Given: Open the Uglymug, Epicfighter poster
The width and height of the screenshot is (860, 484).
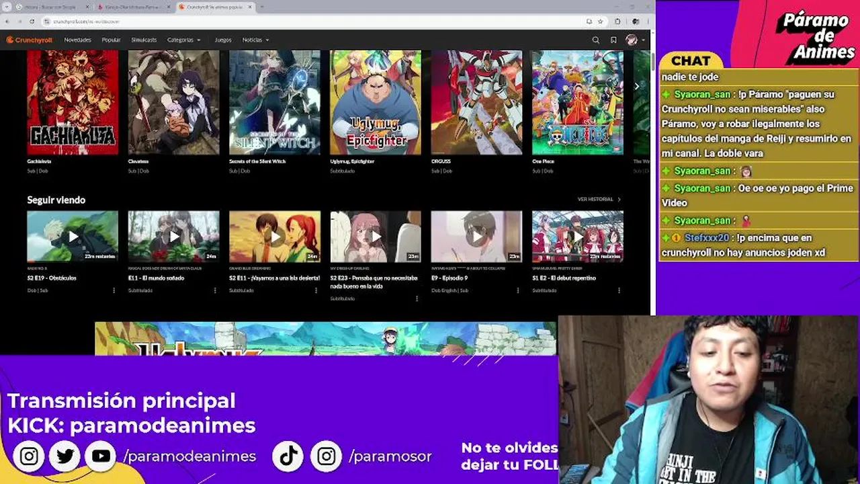Looking at the screenshot, I should (x=376, y=102).
